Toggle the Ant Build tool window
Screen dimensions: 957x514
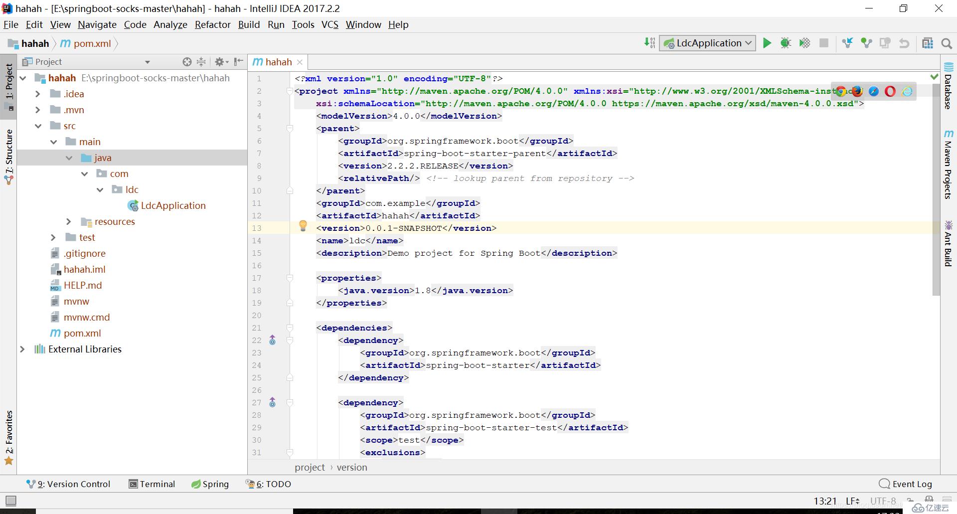pyautogui.click(x=949, y=243)
